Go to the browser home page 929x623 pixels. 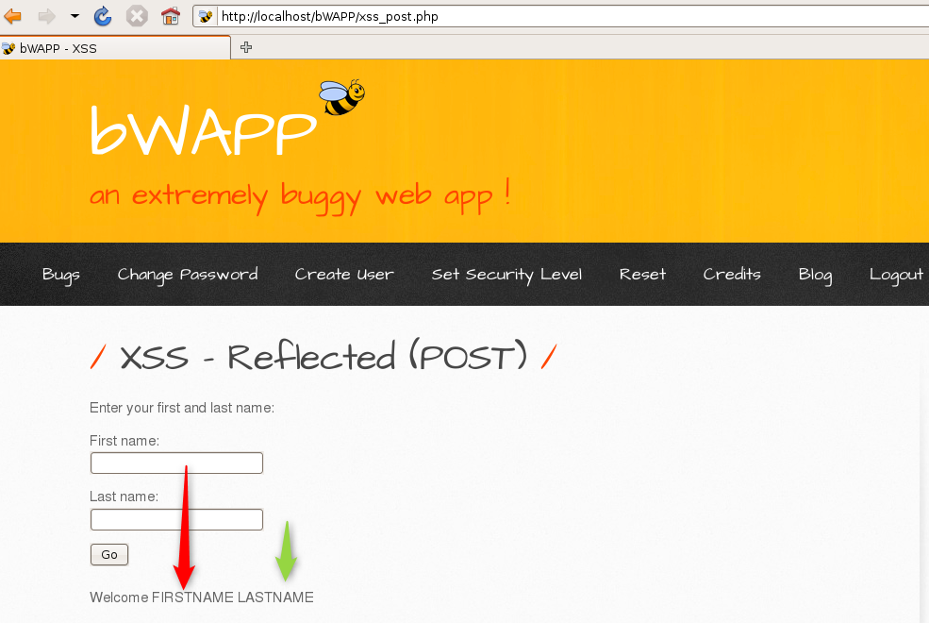point(170,16)
